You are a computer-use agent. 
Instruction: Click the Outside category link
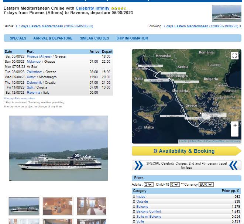point(142,201)
